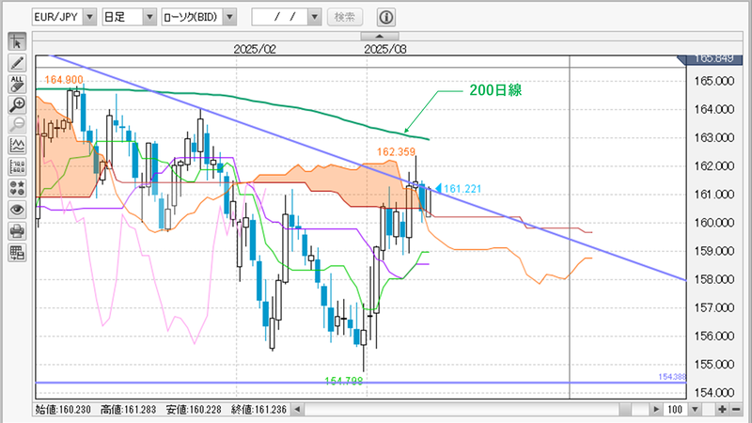Select the crosshair cursor tool

[17, 42]
